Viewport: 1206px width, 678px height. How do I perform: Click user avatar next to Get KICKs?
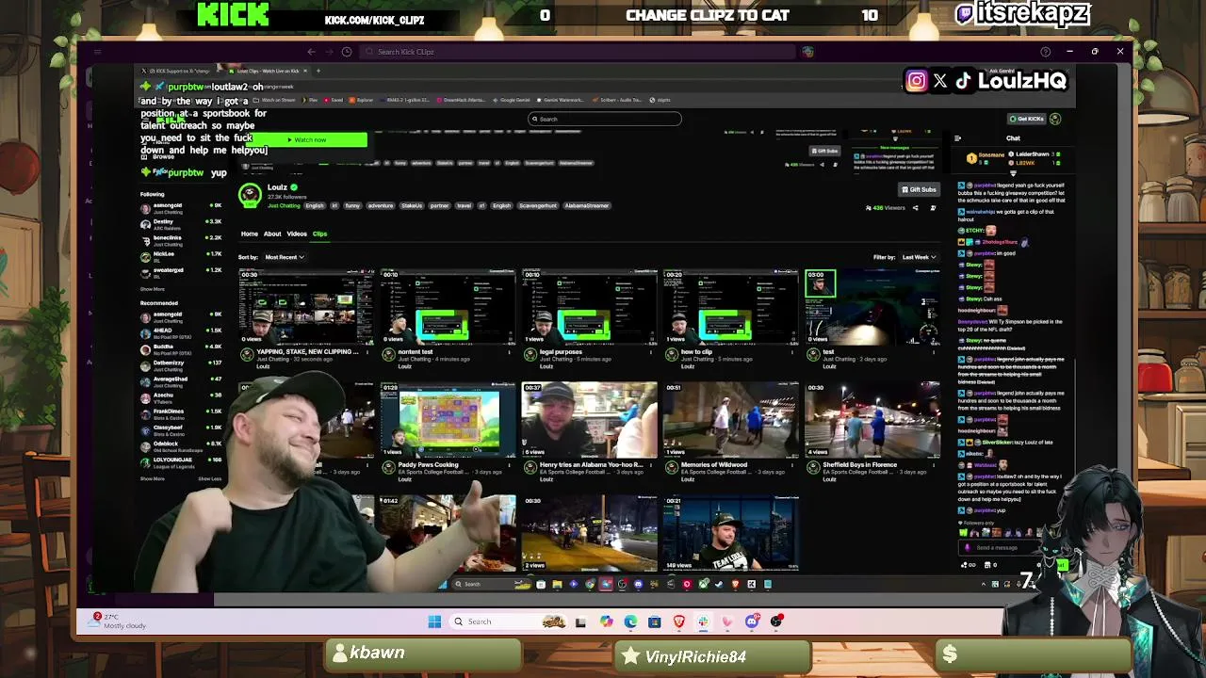coord(1055,119)
